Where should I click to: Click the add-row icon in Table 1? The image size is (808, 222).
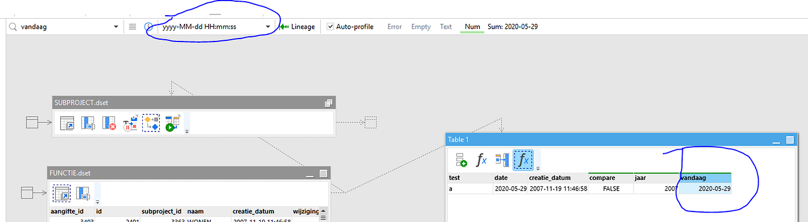[461, 159]
